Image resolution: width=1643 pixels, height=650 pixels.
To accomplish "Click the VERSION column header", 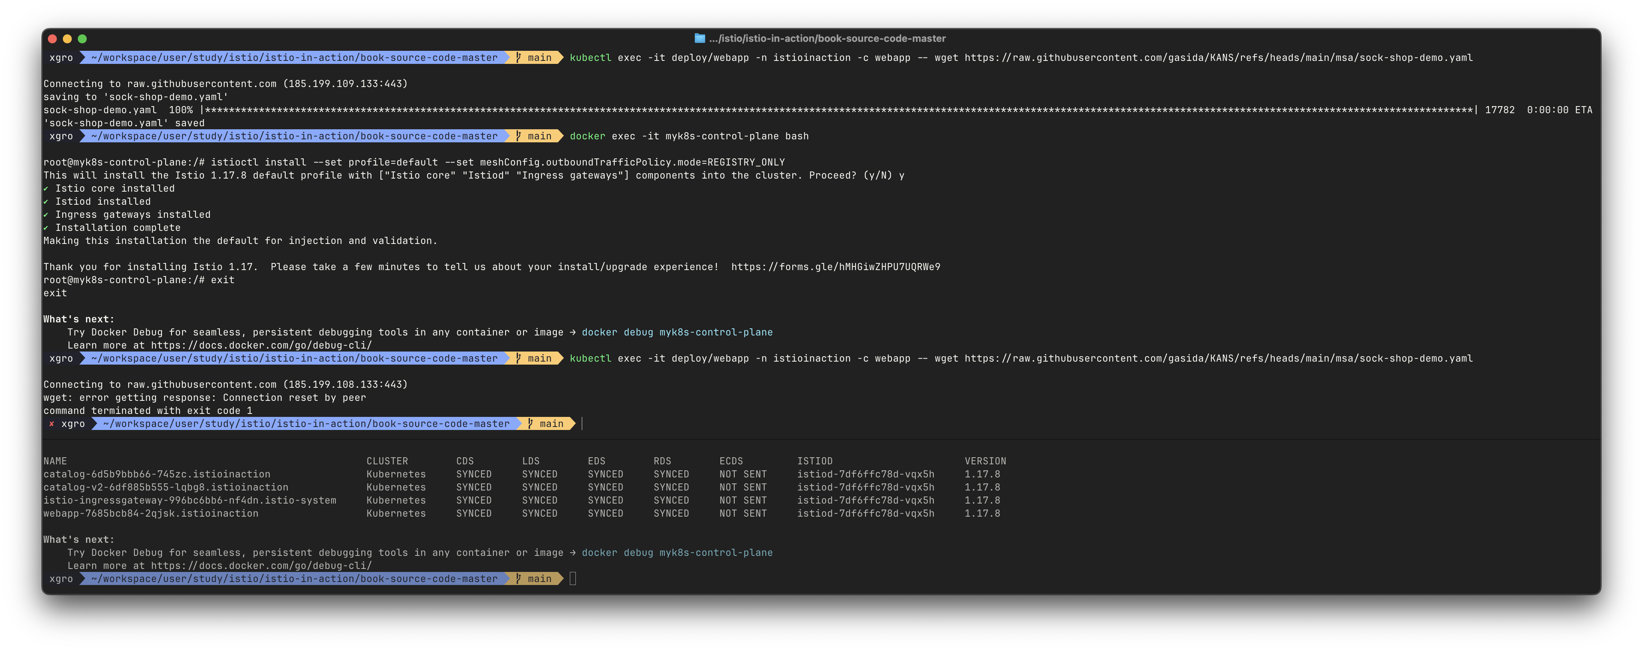I will [x=985, y=461].
